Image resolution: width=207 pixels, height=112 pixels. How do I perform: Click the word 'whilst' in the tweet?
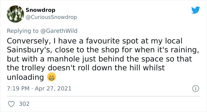click(x=154, y=68)
